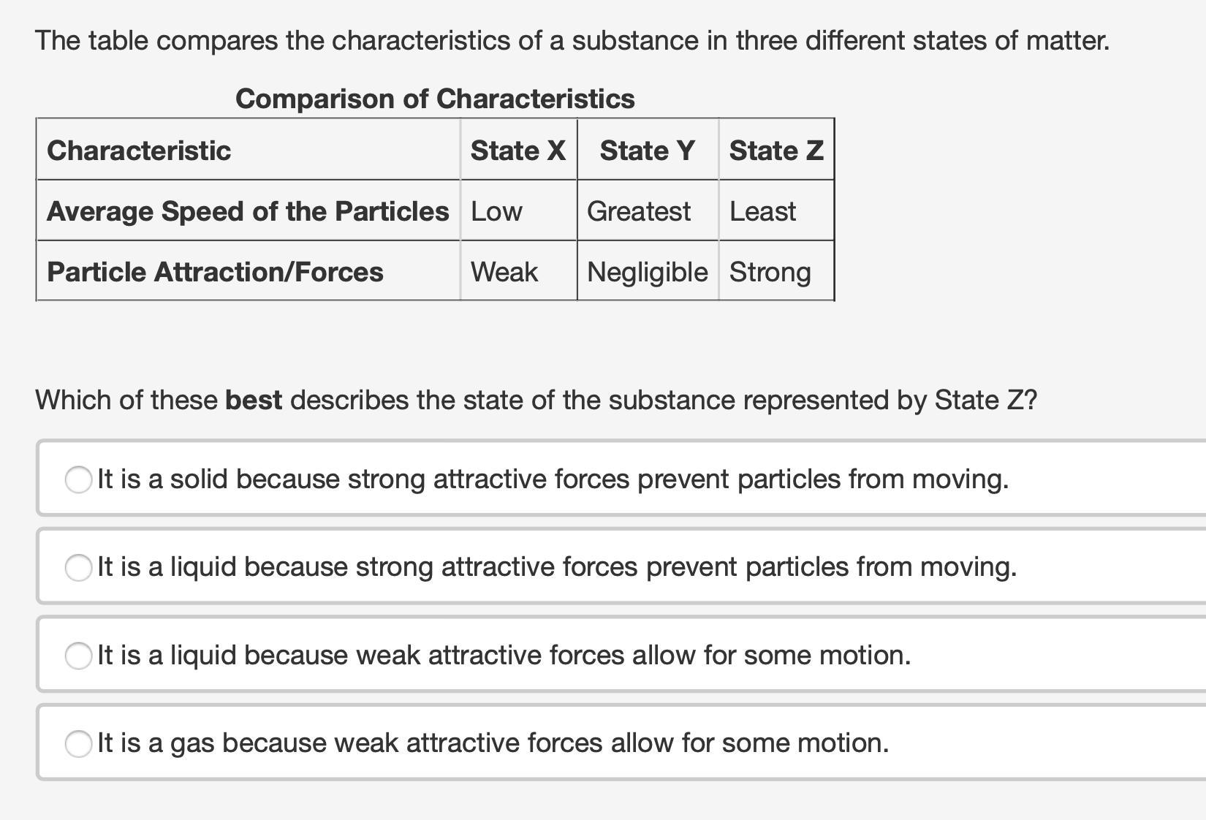Click the 'State X' column header
Screen dimensions: 1206x820
pos(518,151)
